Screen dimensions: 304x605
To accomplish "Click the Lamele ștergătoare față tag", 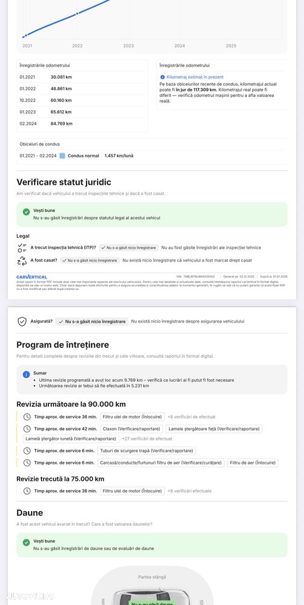I will (x=214, y=429).
